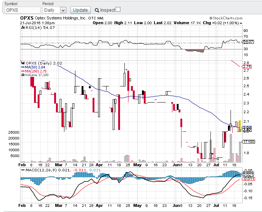Click the 2.75 MA(200) price tag
Screen dimensions: 262x212
coord(247,67)
